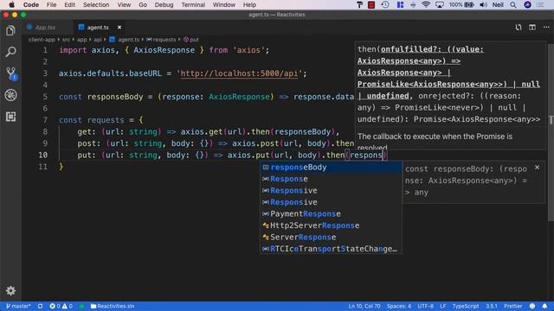This screenshot has width=554, height=311.
Task: Select the agent.ts tab
Action: click(x=98, y=27)
